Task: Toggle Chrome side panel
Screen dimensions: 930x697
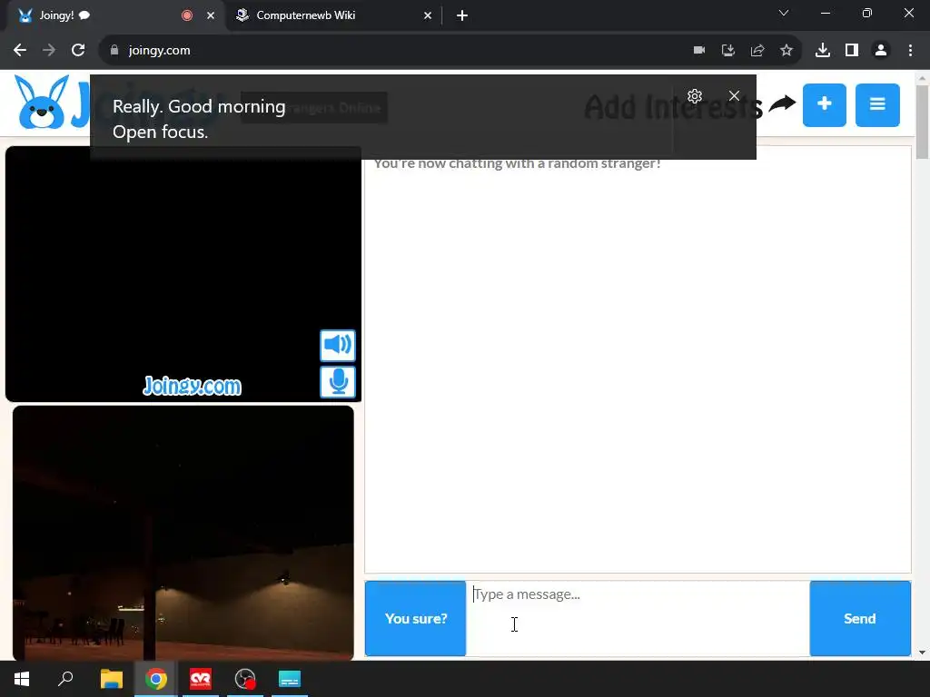Action: 852,51
